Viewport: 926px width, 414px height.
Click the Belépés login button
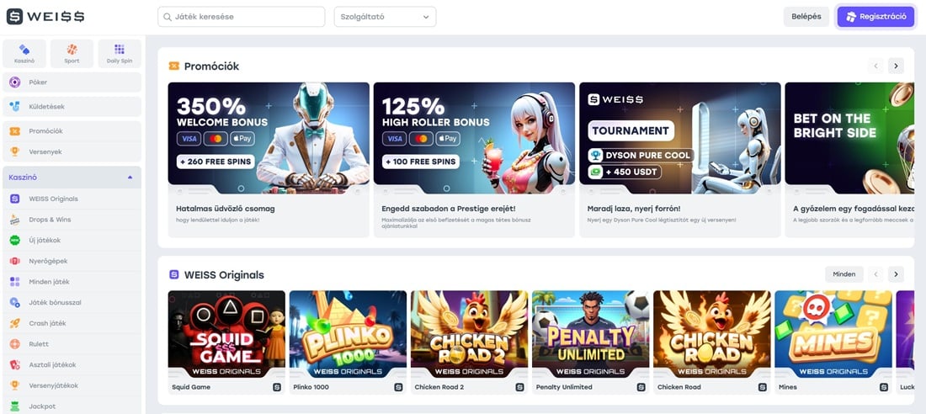[806, 17]
